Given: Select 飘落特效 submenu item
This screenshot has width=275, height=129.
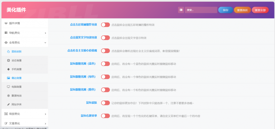Looking at the screenshot, I should tap(25, 96).
